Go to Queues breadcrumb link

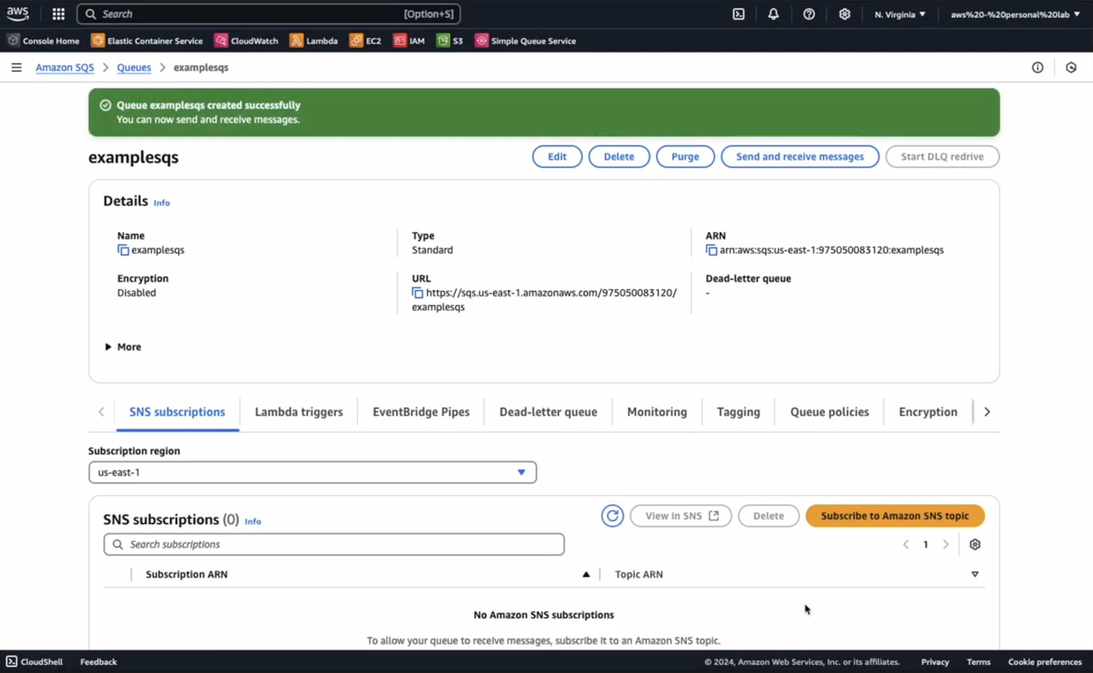[x=134, y=67]
